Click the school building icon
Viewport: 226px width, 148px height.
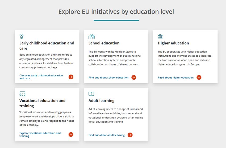click(x=91, y=36)
